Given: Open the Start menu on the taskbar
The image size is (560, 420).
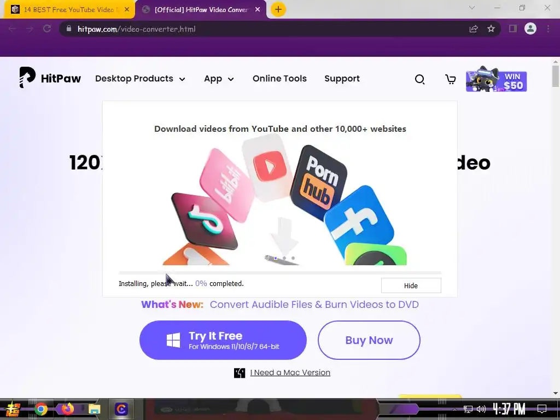Looking at the screenshot, I should tap(13, 409).
